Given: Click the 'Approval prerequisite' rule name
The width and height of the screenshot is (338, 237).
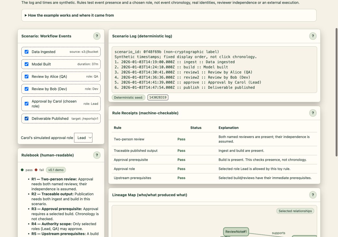Looking at the screenshot, I should [x=131, y=160].
